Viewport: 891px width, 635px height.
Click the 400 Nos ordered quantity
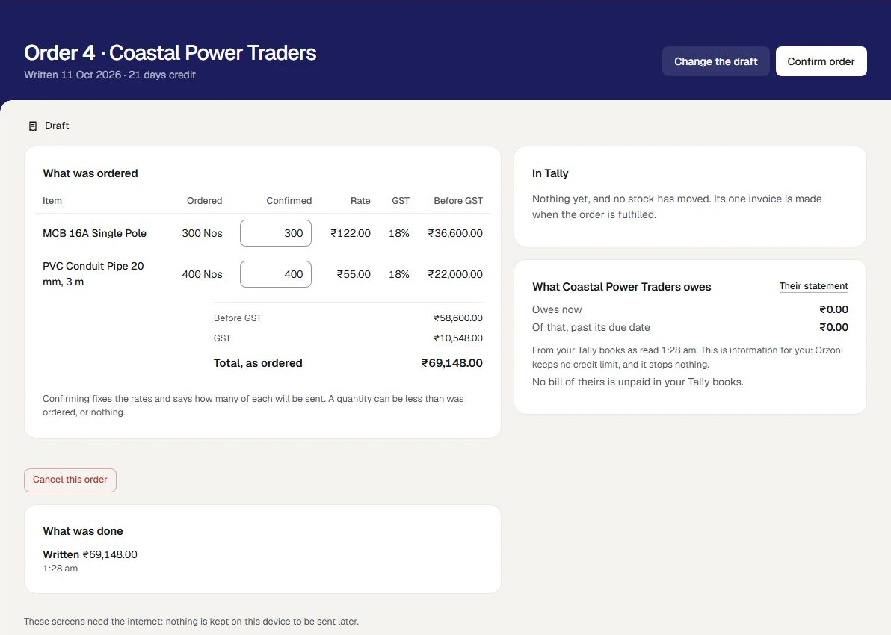[202, 274]
